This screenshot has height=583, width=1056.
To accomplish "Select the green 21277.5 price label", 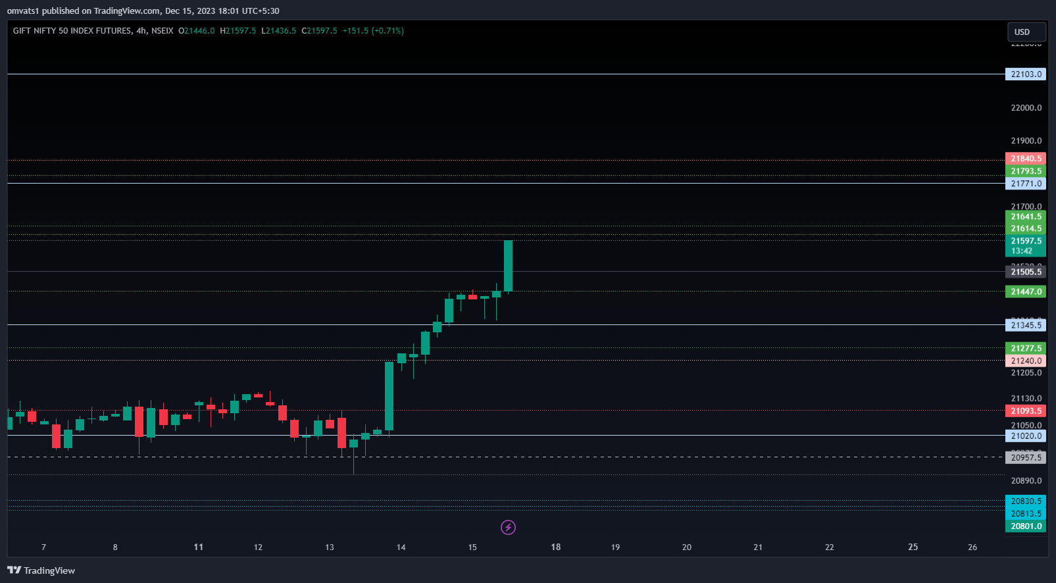I will (1026, 348).
